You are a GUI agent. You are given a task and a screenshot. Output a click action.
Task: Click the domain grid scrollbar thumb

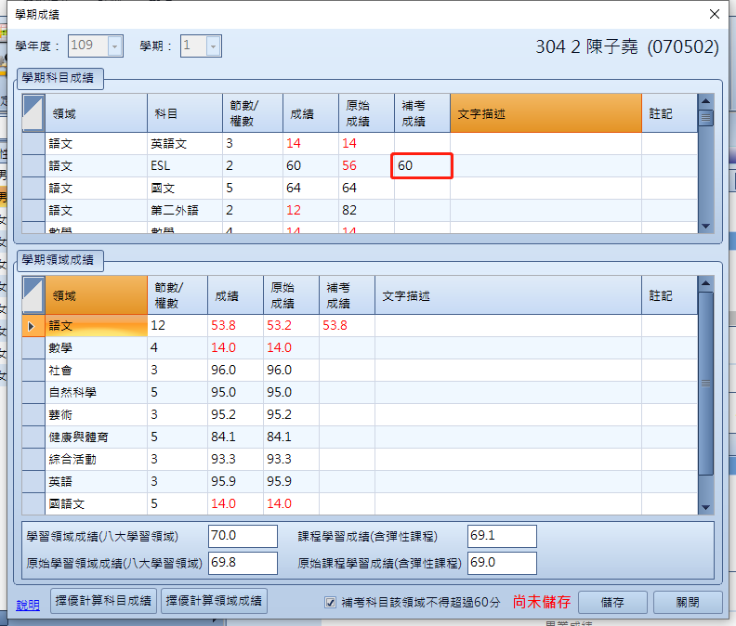click(705, 384)
